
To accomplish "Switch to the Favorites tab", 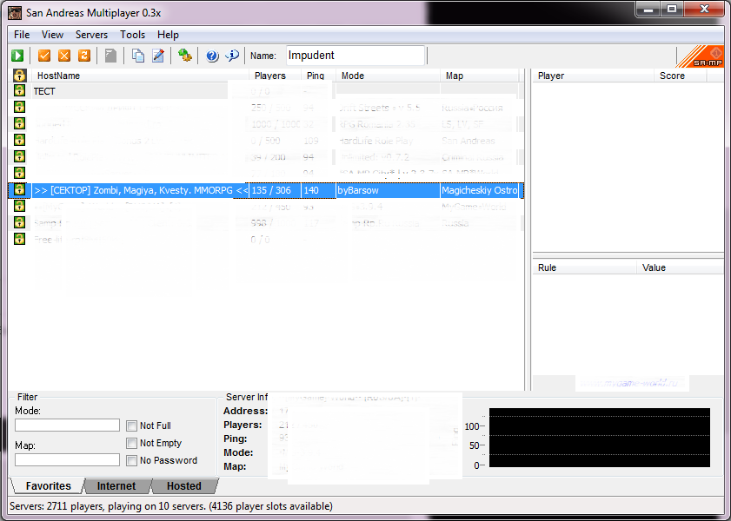I will 48,486.
